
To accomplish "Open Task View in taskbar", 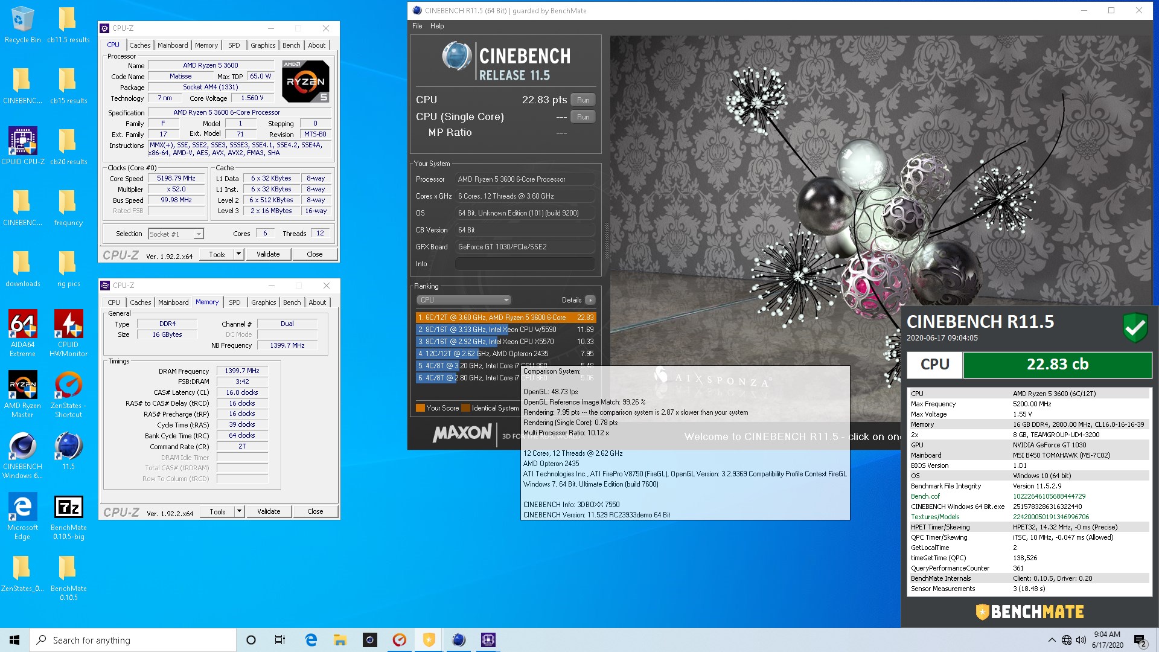I will pos(280,640).
